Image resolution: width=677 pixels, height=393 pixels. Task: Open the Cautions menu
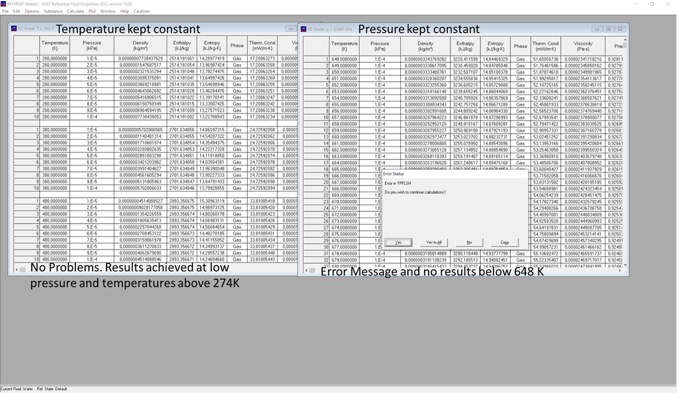click(141, 11)
